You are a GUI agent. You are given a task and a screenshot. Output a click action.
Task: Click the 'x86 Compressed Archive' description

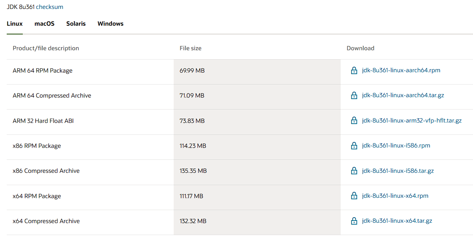(46, 171)
